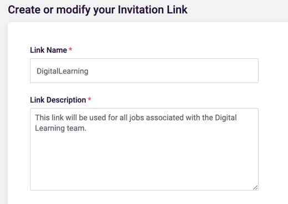Click the word 'Create' in the page heading
Image resolution: width=288 pixels, height=204 pixels.
click(24, 9)
